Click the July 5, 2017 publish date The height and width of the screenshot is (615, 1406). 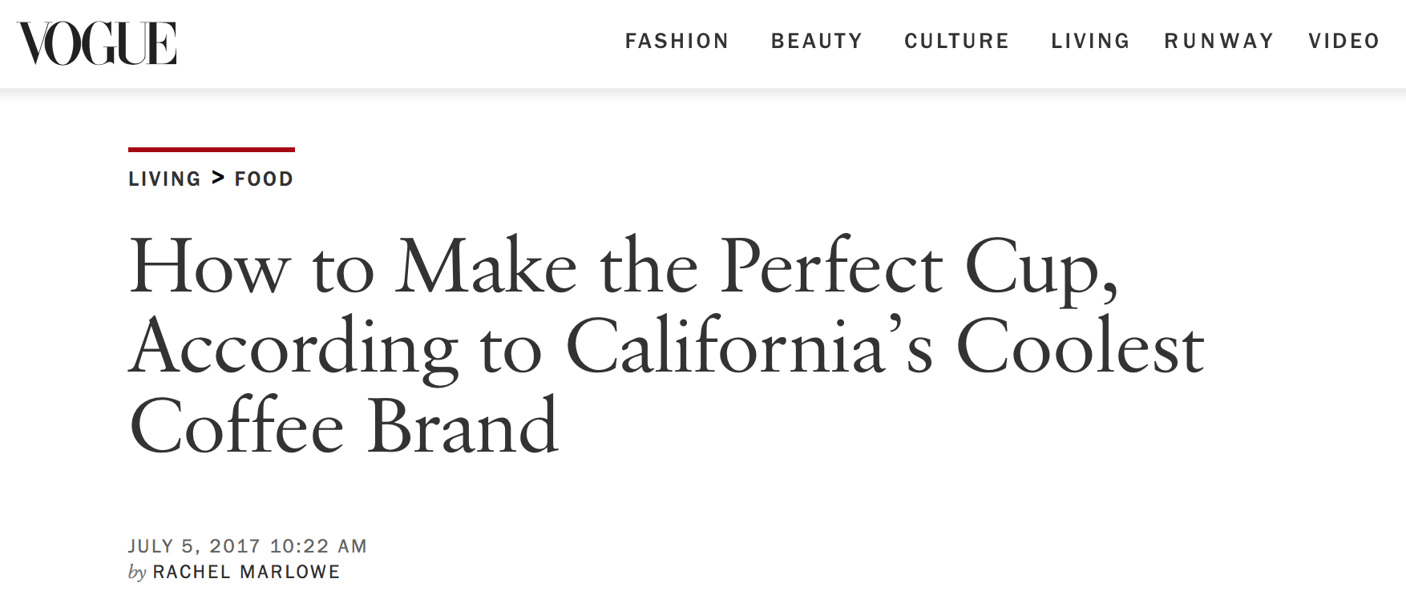(194, 546)
